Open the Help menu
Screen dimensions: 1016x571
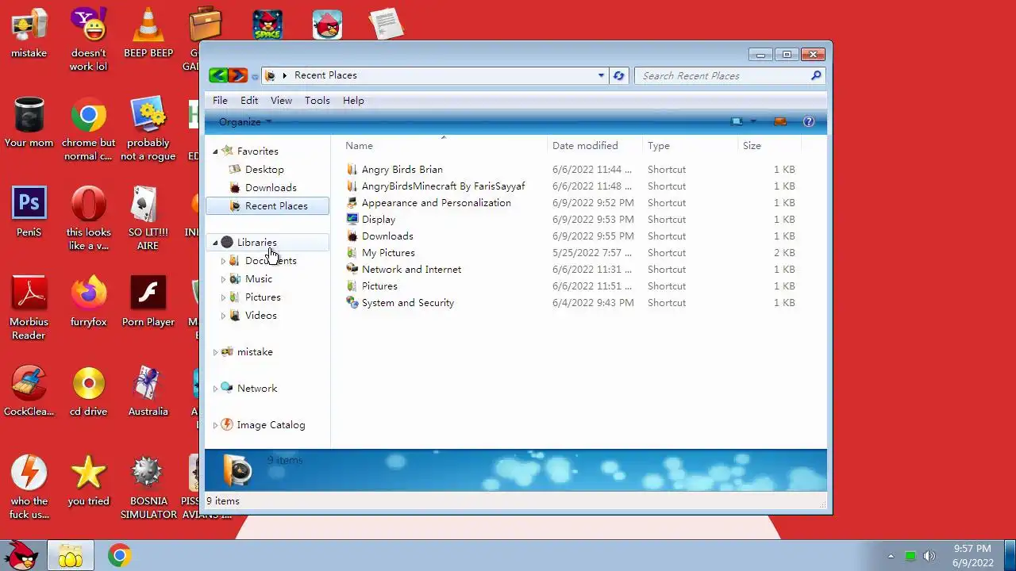click(x=353, y=101)
